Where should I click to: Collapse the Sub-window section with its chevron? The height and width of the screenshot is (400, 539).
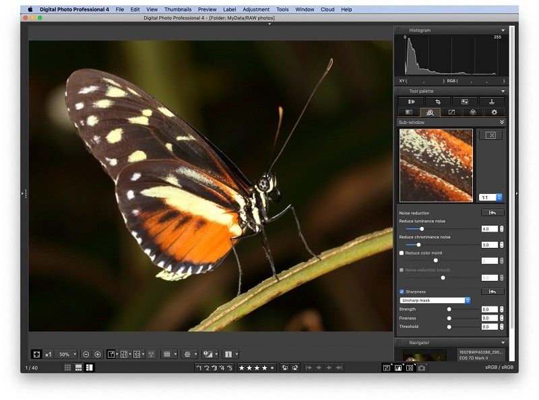(503, 122)
